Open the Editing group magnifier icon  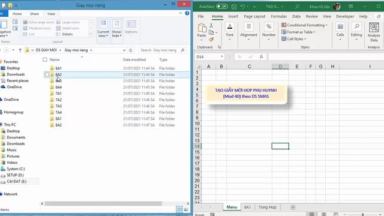[356, 26]
